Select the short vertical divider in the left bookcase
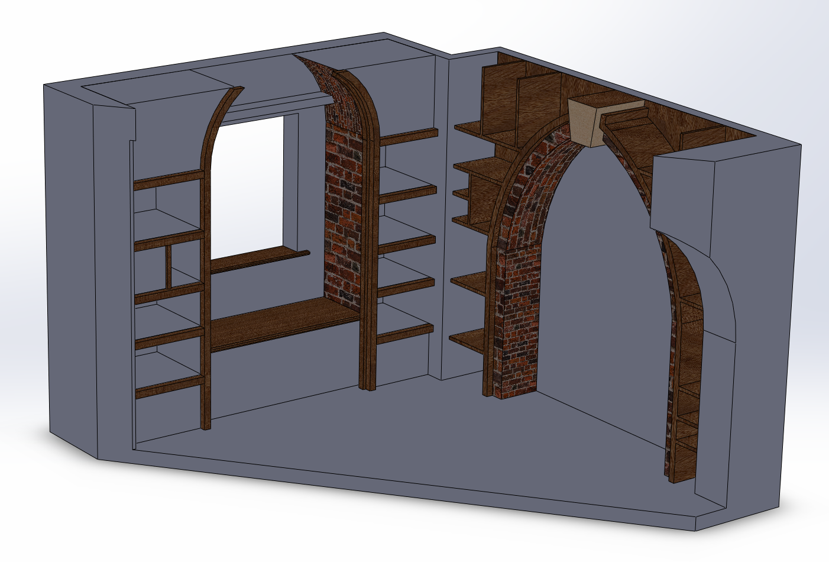 pyautogui.click(x=169, y=266)
